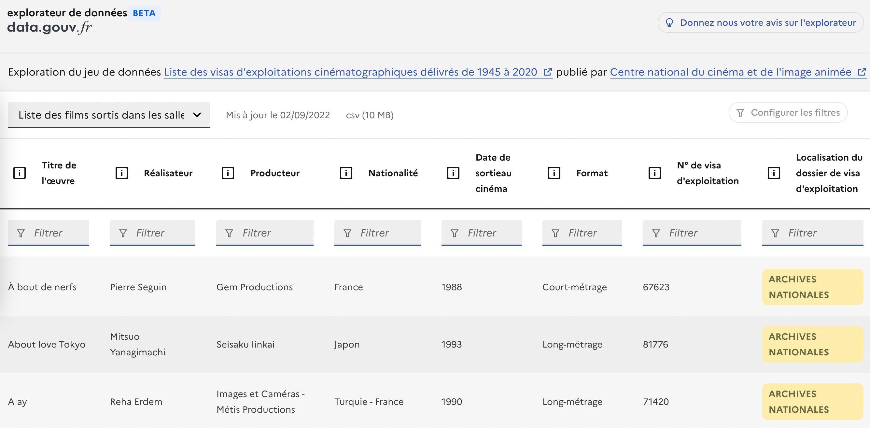Click the Format column info icon
The image size is (870, 428).
(x=554, y=173)
